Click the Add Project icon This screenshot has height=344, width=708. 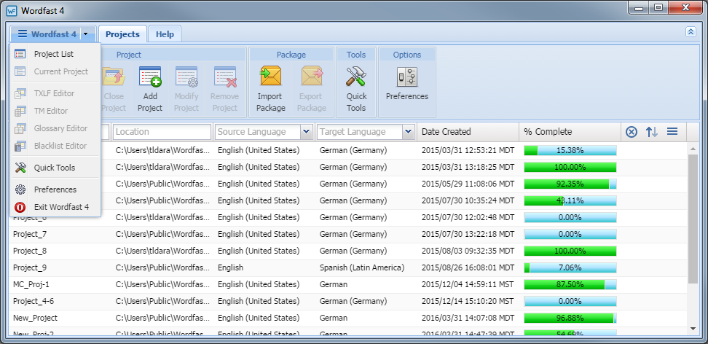[x=150, y=77]
